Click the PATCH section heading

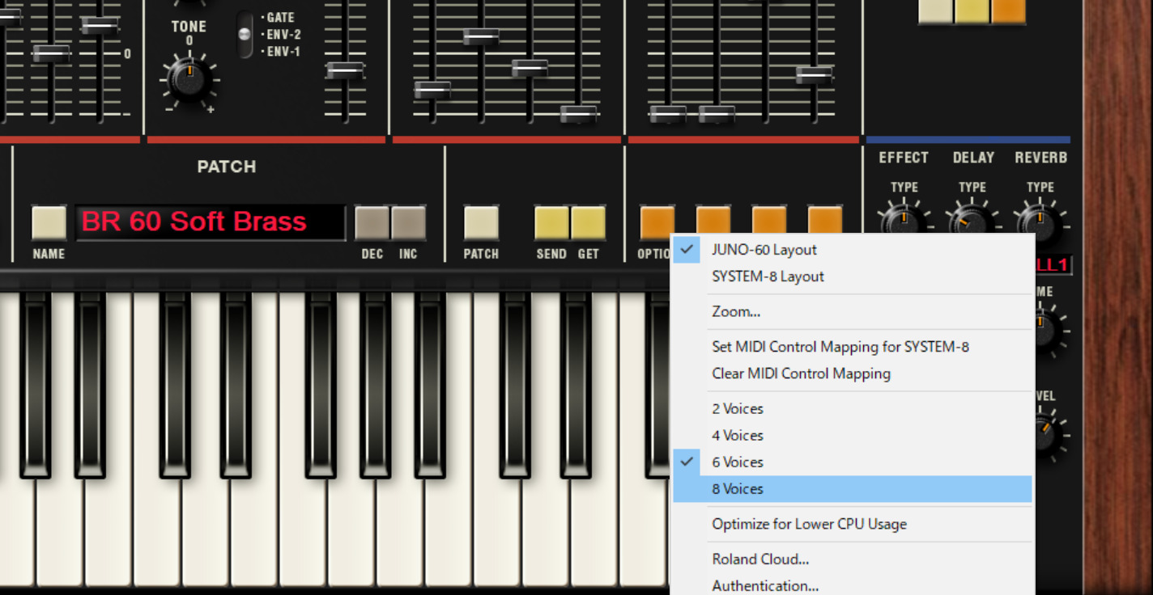click(227, 167)
